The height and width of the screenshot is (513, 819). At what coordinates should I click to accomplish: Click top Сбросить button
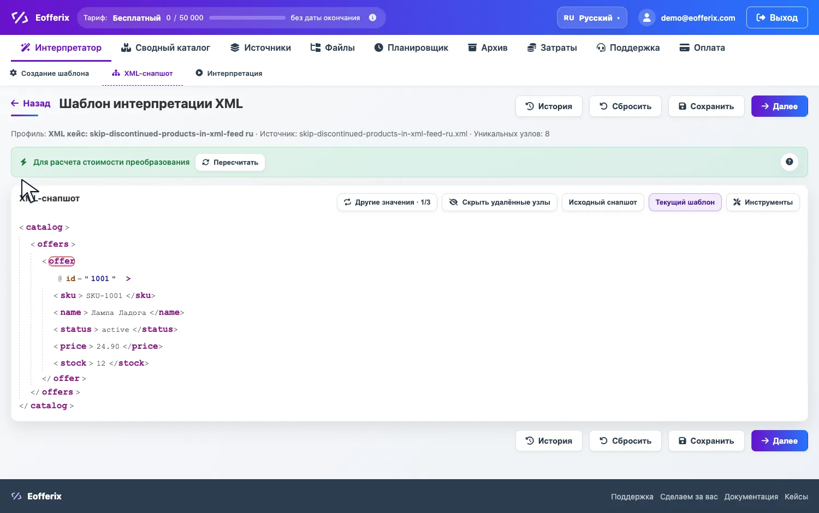(625, 106)
